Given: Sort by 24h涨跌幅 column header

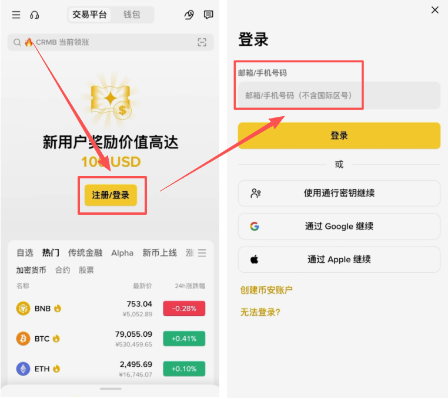Looking at the screenshot, I should point(190,286).
